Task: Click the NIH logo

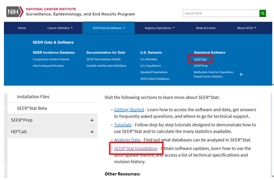Action: (15, 12)
